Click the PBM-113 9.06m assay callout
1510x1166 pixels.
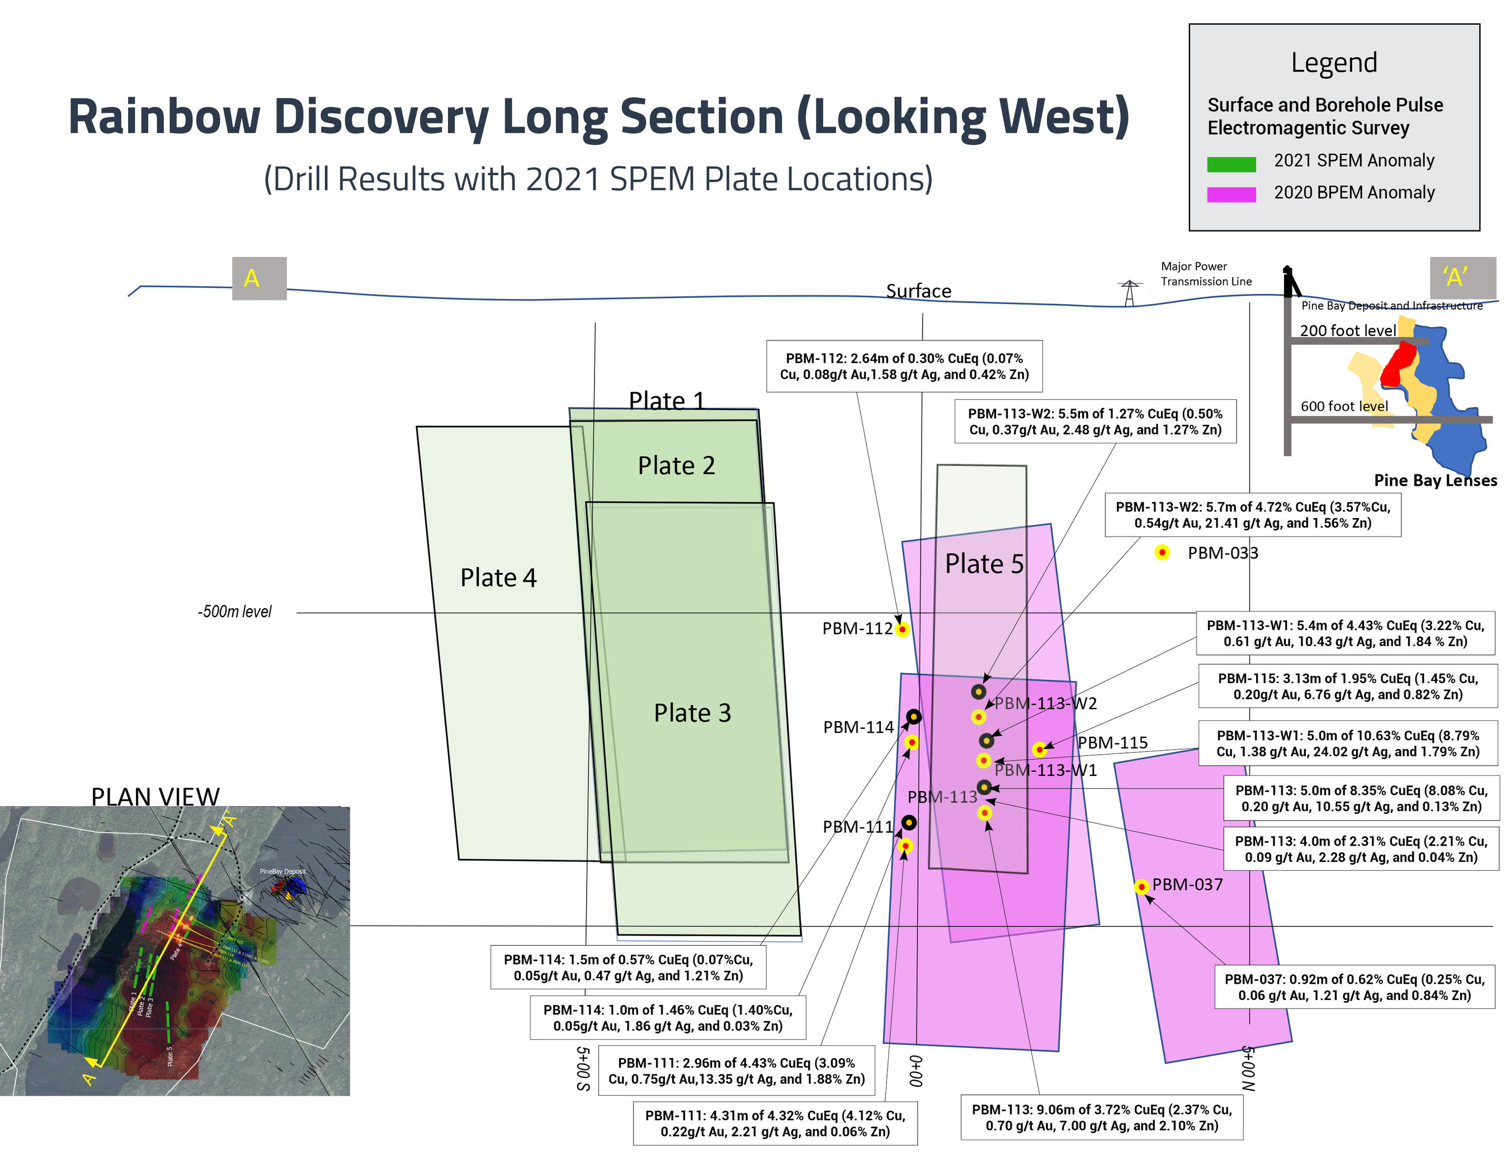(1101, 1117)
